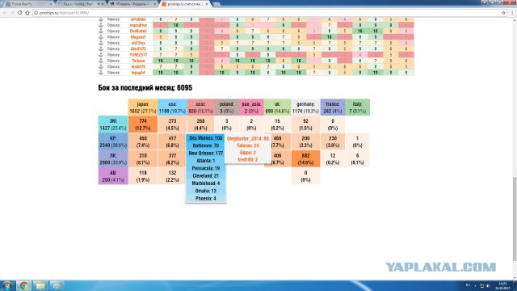Reload the page with the refresh icon
Viewport: 517px width, 291px height.
[19, 13]
